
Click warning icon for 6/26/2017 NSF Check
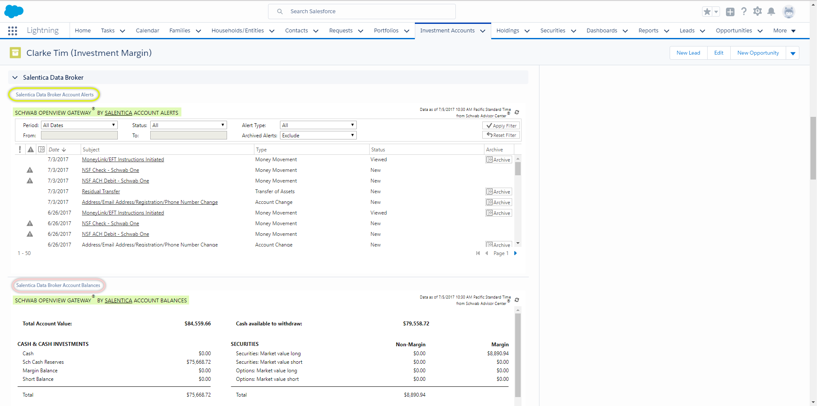click(30, 223)
